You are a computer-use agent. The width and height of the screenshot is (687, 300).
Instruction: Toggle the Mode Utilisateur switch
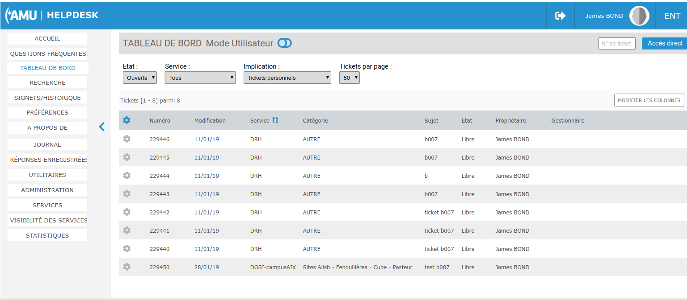coord(284,43)
